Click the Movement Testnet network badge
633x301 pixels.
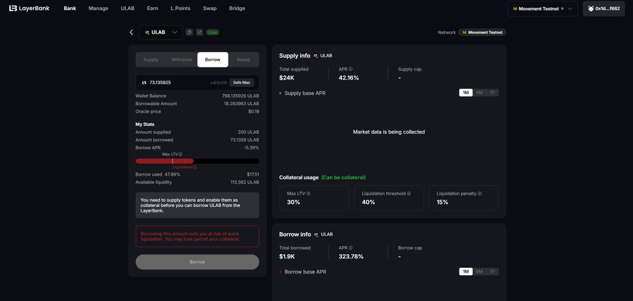point(482,32)
